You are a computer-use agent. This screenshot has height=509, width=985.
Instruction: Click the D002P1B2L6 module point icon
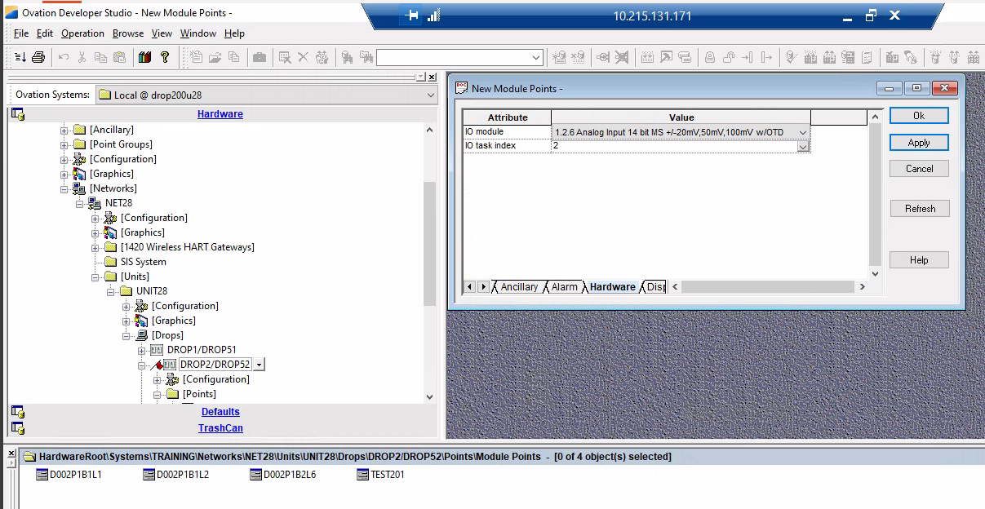click(256, 475)
